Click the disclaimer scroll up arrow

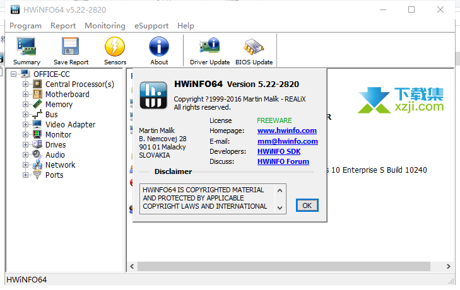pos(280,190)
